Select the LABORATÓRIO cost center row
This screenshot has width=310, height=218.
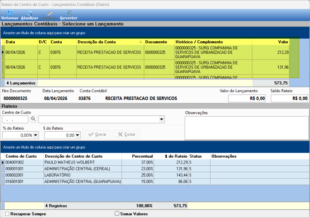pos(155,175)
